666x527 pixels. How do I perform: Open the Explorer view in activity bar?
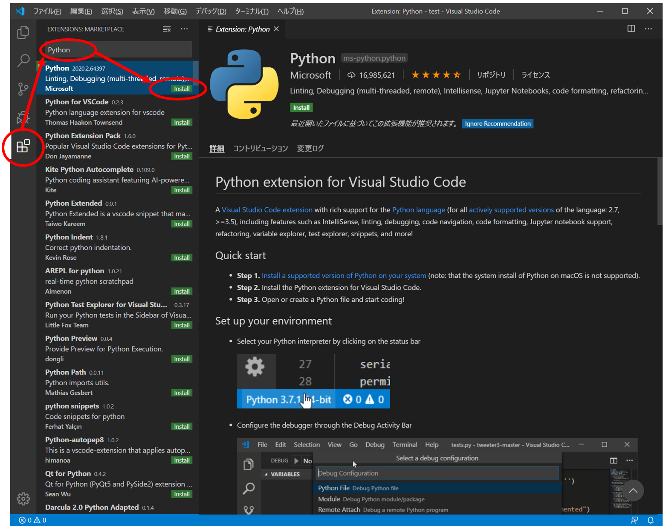[x=23, y=32]
